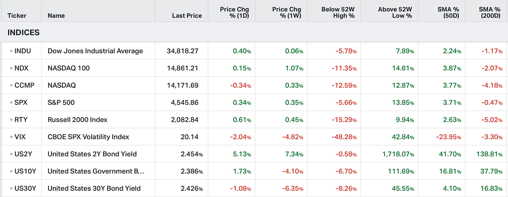
Task: Click the last price 14,171.69
Action: 182,85
